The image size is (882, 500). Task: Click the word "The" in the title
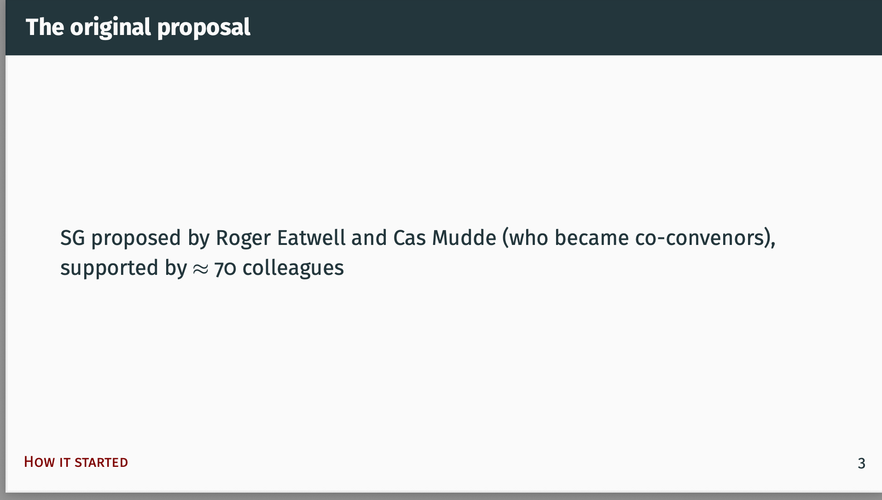click(x=45, y=27)
